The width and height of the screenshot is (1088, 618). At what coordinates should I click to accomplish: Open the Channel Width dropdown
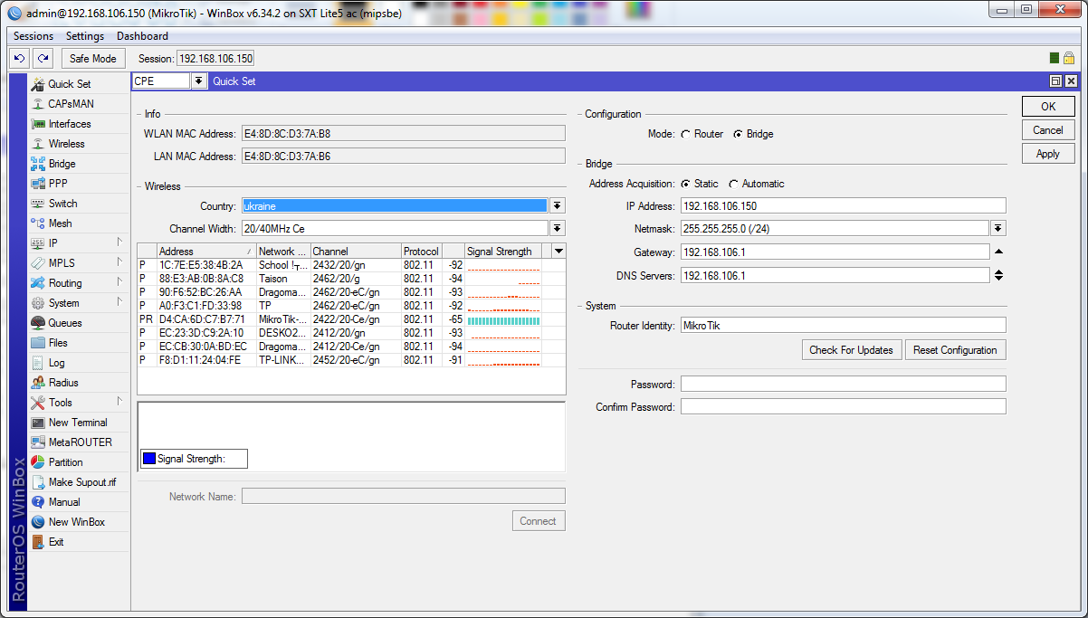tap(558, 229)
